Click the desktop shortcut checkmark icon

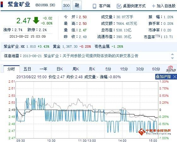pyautogui.click(x=119, y=6)
